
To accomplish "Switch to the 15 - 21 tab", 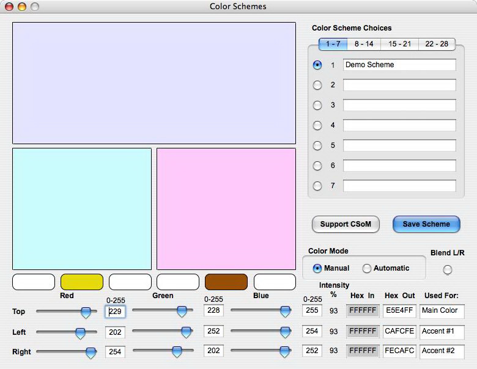I will [x=399, y=44].
